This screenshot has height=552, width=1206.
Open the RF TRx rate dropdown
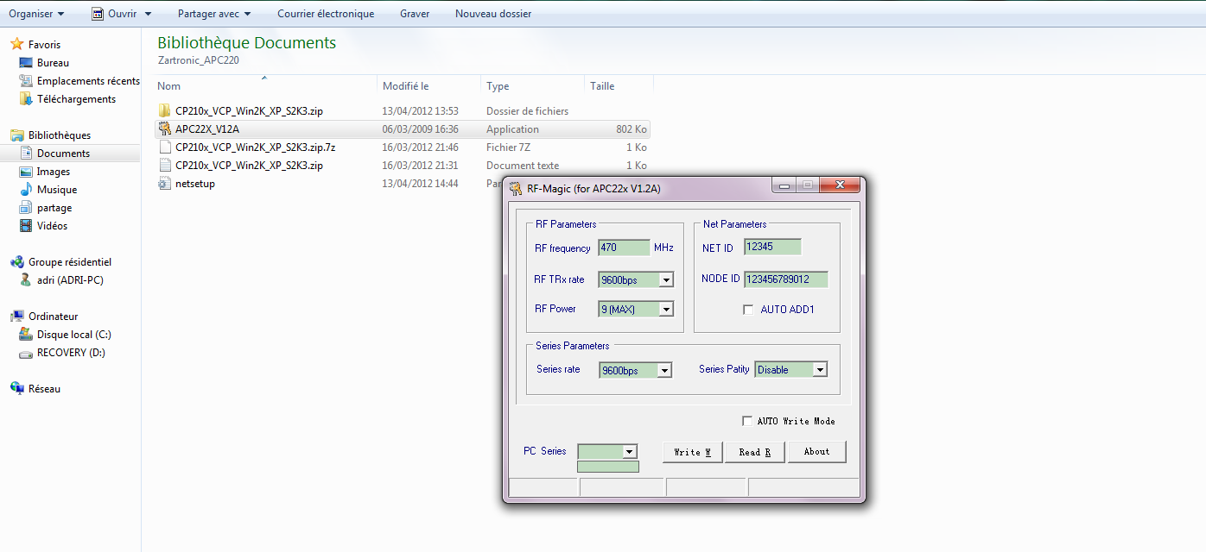pos(666,279)
